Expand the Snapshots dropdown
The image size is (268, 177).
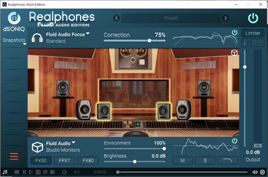15,41
